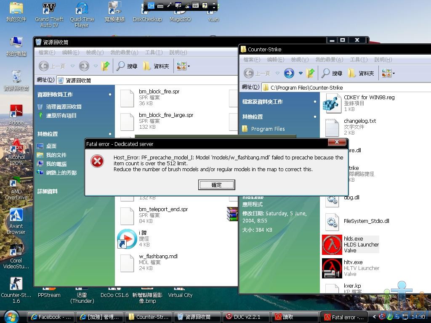This screenshot has height=323, width=431.
Task: Click 清理資源回收筒 link
Action: coord(64,107)
